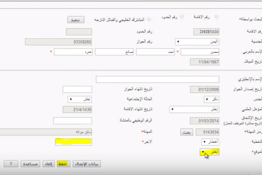Click the iqama expiry field 21/4/1436
The image size is (262, 175).
[x=77, y=110]
